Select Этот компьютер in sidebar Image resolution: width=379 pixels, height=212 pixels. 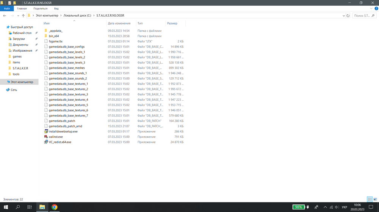click(19, 82)
